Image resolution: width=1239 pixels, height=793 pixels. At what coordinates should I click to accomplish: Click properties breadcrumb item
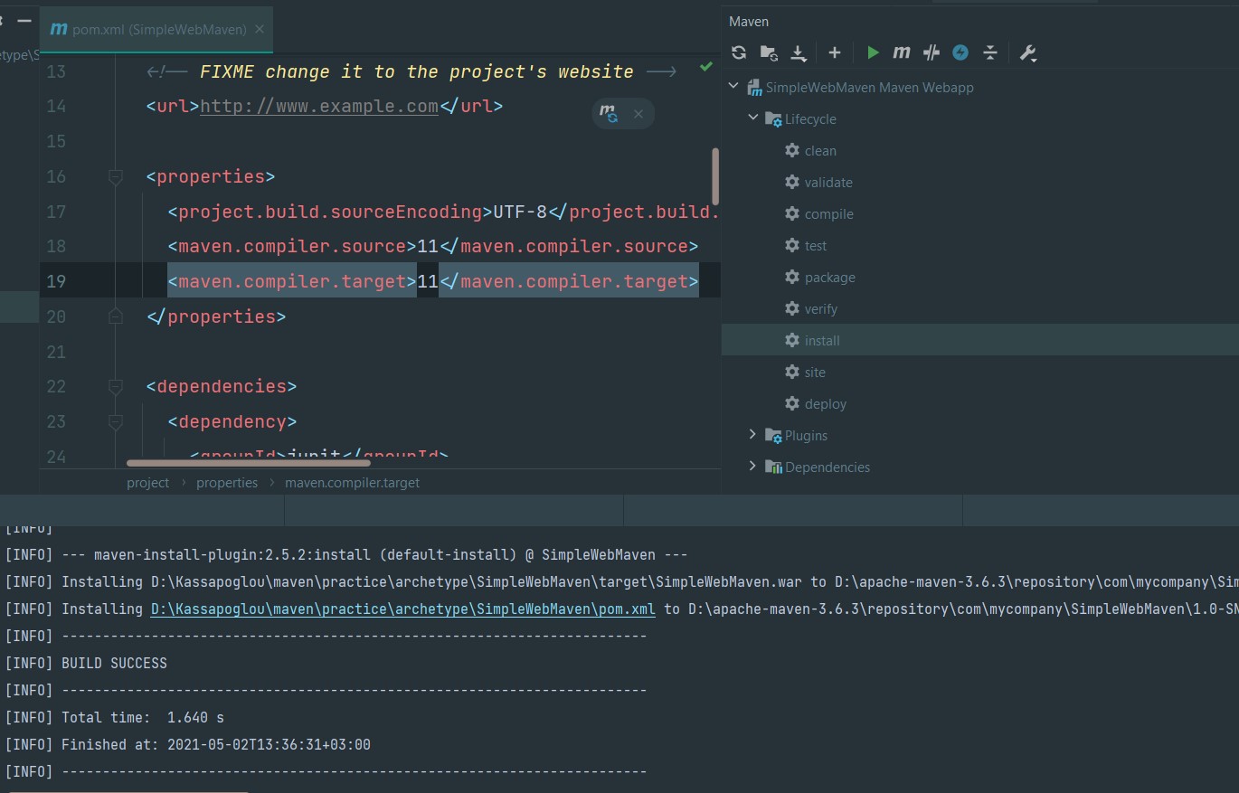coord(227,483)
